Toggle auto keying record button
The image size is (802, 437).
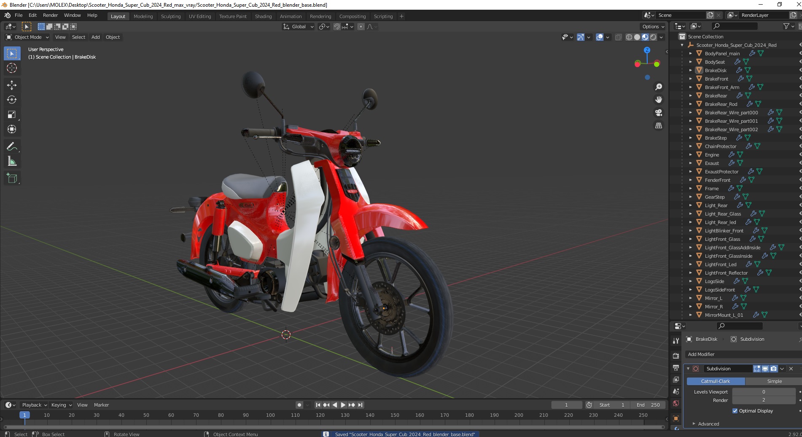pos(299,405)
